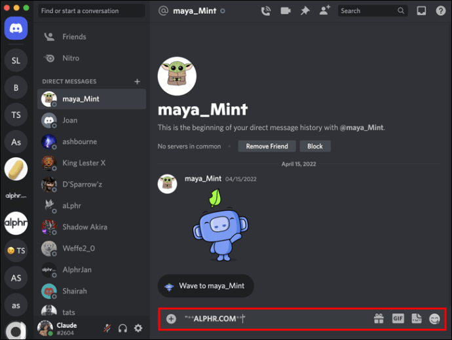Open user settings gear
Viewport: 452px width, 340px height.
click(138, 328)
